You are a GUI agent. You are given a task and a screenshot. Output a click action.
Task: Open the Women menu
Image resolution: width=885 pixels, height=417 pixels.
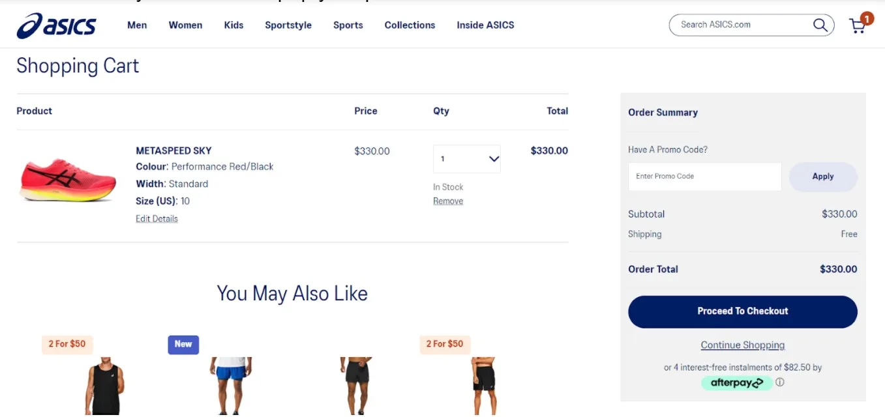tap(185, 25)
